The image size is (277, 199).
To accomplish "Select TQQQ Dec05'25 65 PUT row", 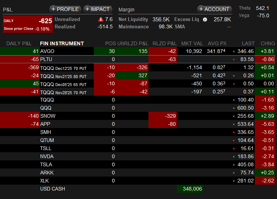I will tap(137, 83).
